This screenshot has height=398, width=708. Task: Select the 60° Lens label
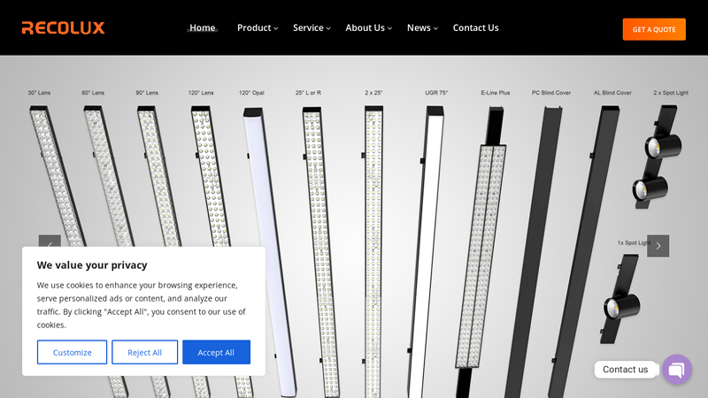pos(93,93)
